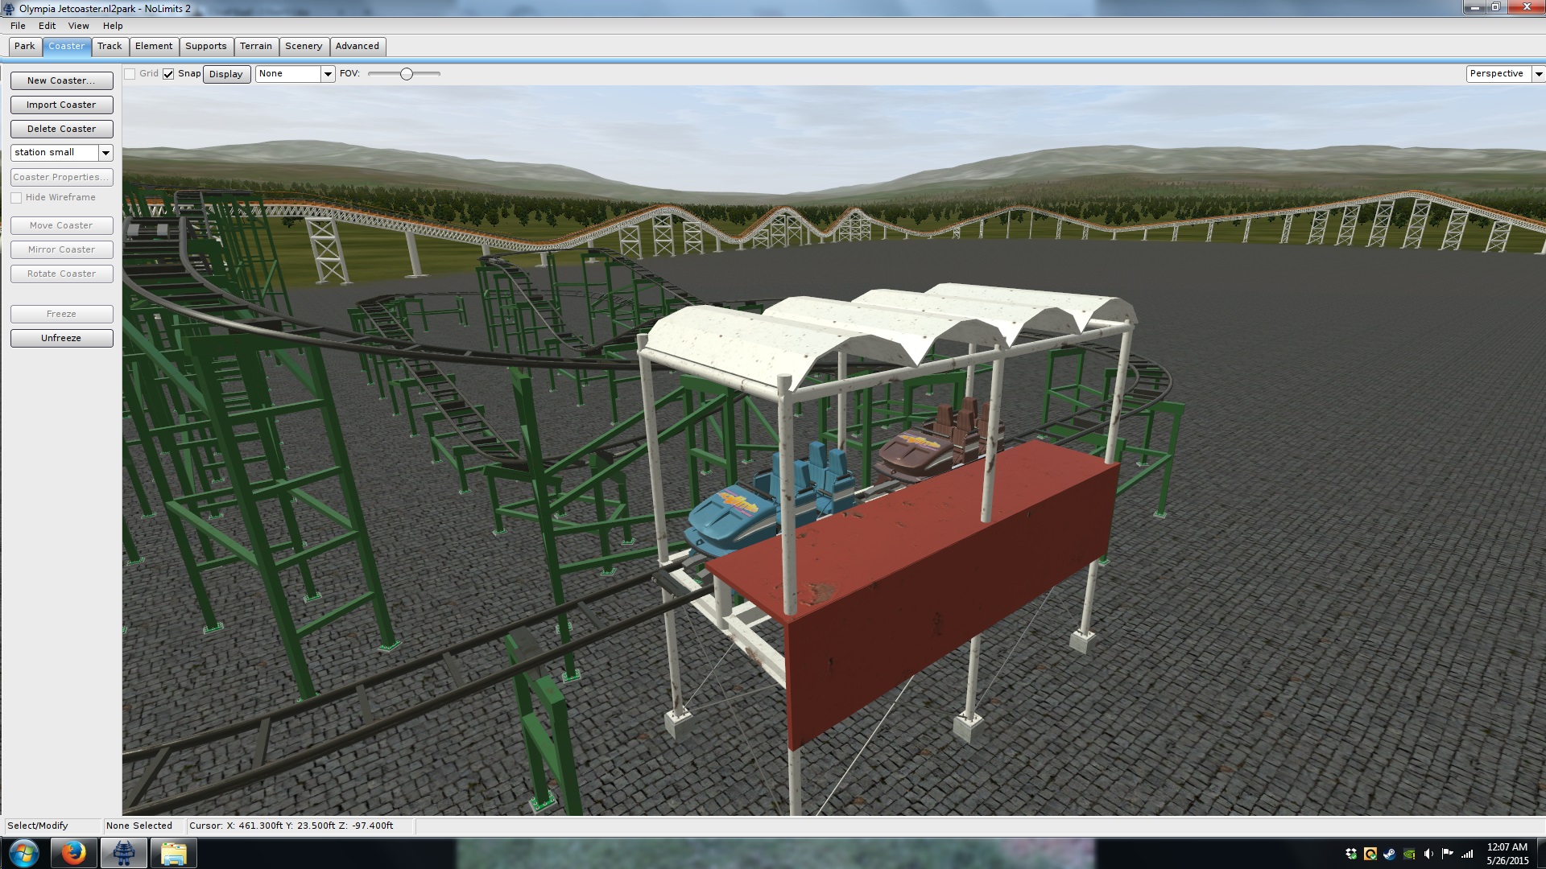
Task: Click the Firefox taskbar icon
Action: pyautogui.click(x=73, y=853)
